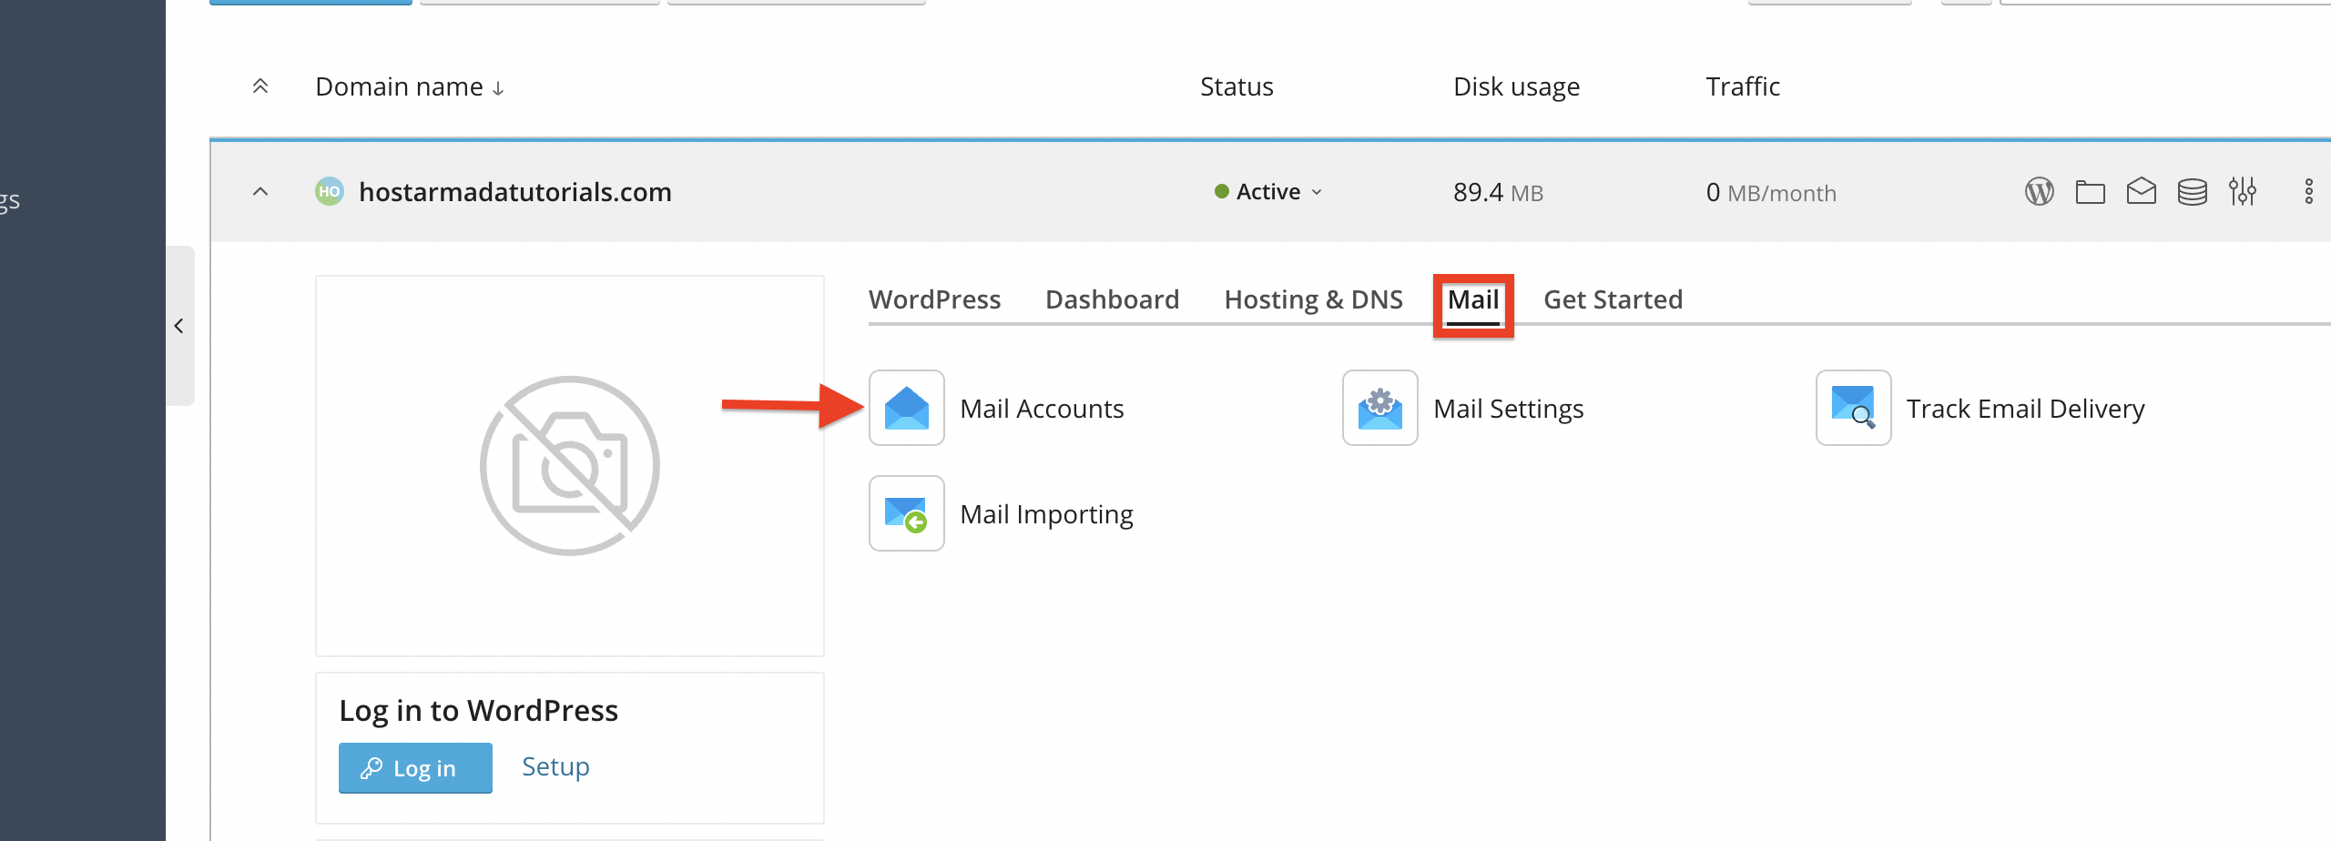Switch to the Hosting & DNS tab
Viewport: 2331px width, 841px height.
coord(1313,299)
